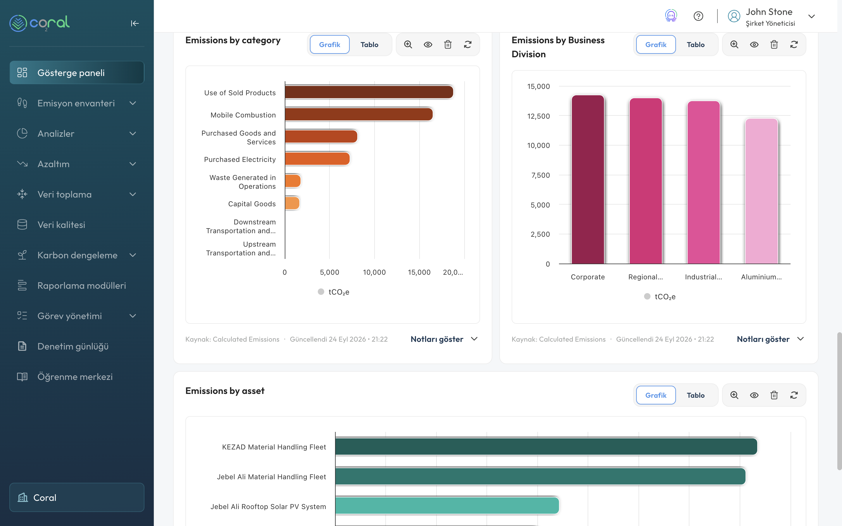Expand the Karbon dengeleme menu chevron

tap(132, 255)
